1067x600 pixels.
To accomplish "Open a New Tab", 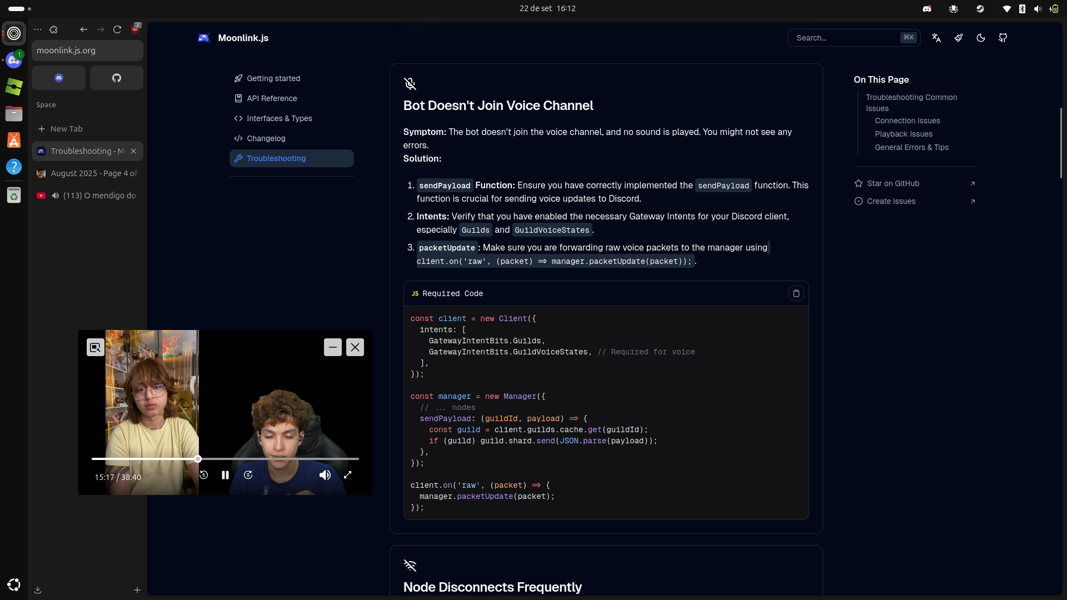I will pos(66,129).
